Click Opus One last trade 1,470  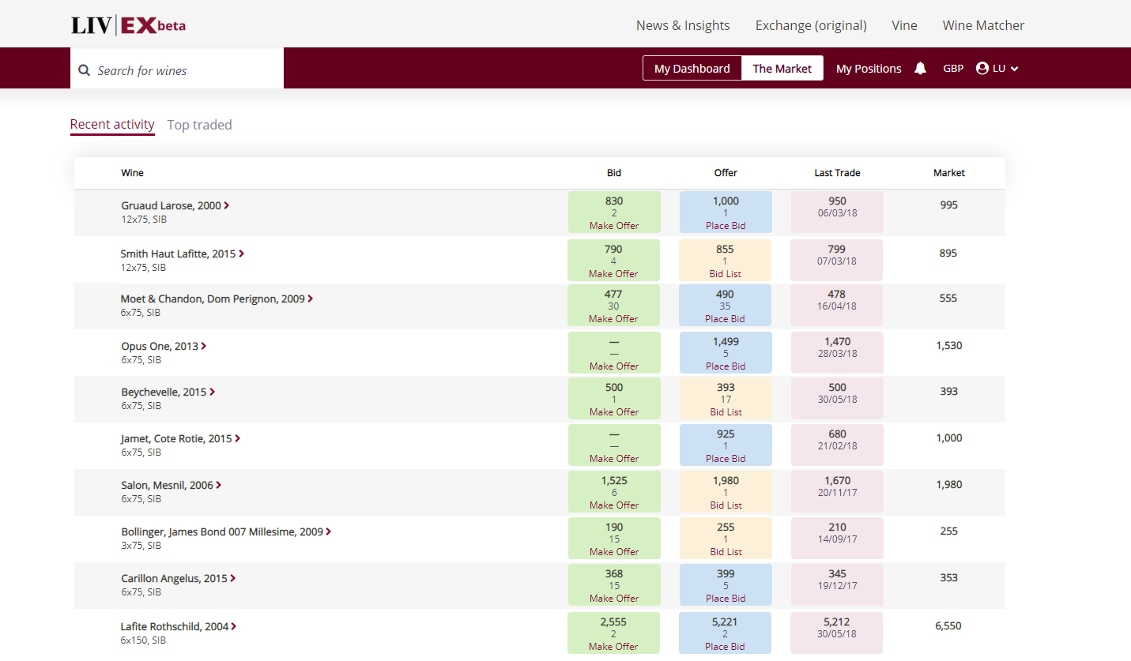(x=837, y=352)
